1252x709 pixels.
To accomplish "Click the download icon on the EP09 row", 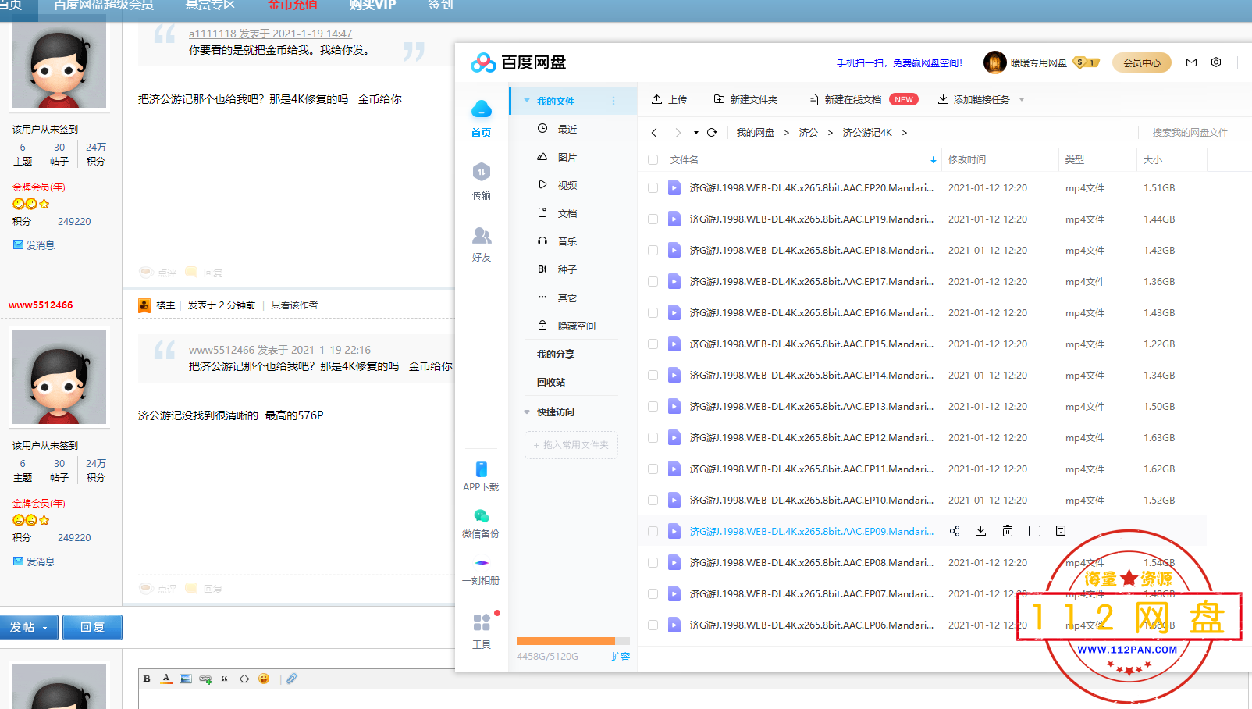I will 981,531.
